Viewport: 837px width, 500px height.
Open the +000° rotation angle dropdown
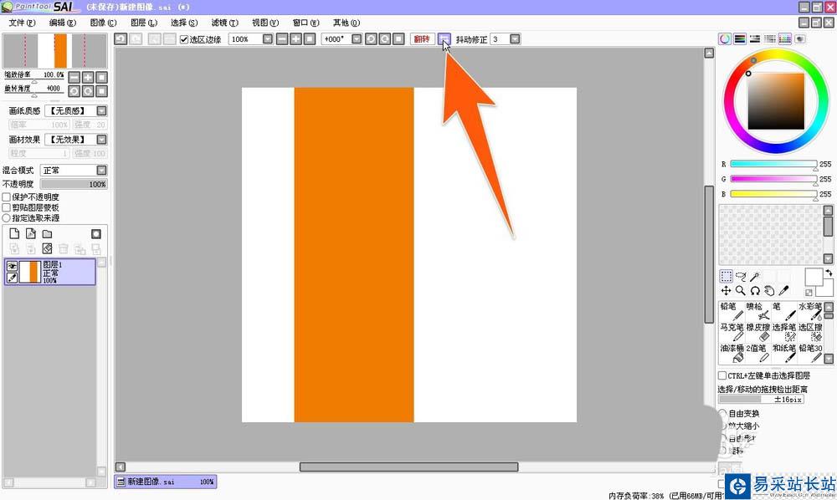click(x=357, y=39)
